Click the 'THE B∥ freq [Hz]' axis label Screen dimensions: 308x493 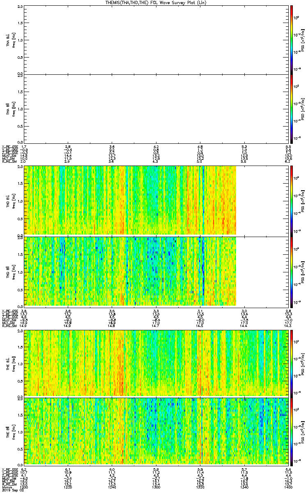11,431
